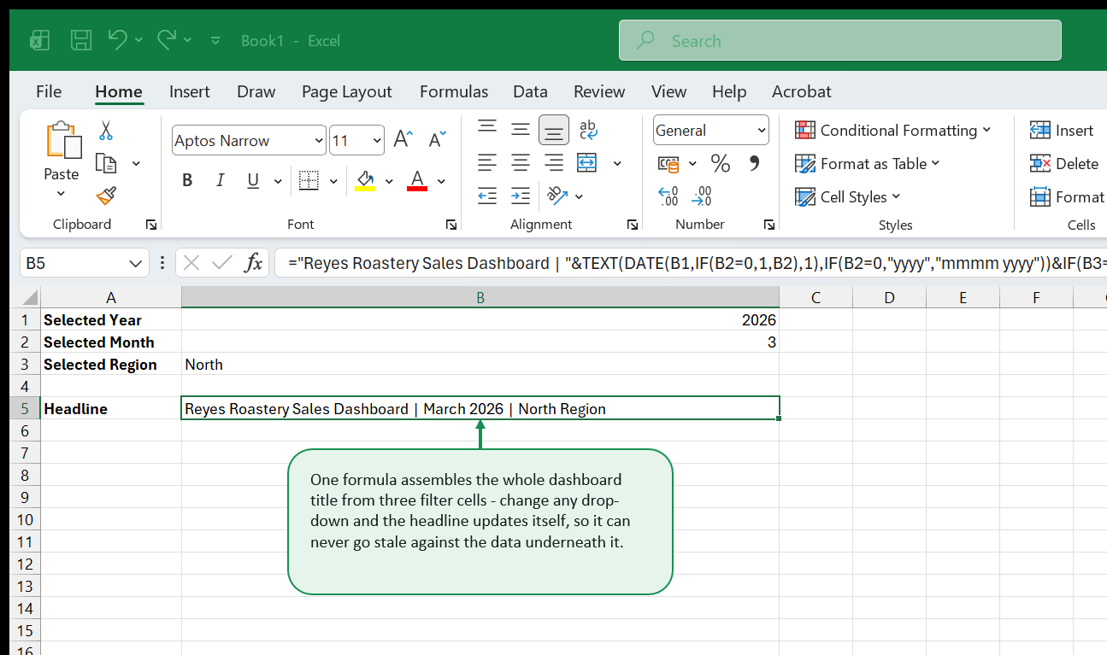The height and width of the screenshot is (655, 1107).
Task: Apply yellow fill color
Action: (x=366, y=180)
